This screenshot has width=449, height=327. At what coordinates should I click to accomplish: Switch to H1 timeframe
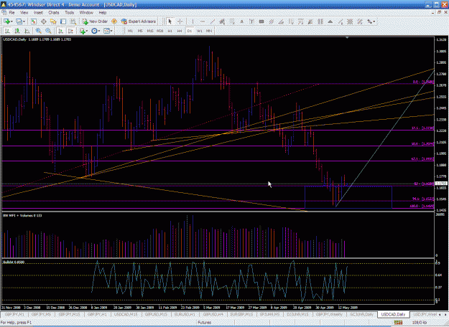pyautogui.click(x=170, y=31)
